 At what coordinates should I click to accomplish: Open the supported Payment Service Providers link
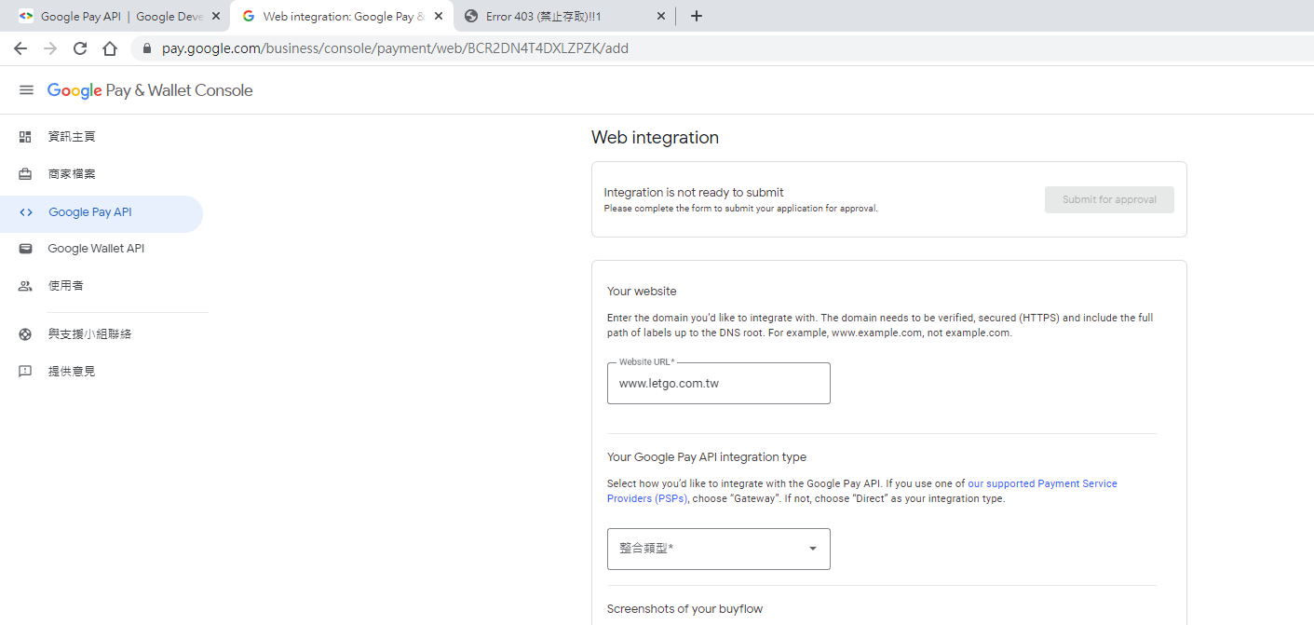click(1041, 483)
